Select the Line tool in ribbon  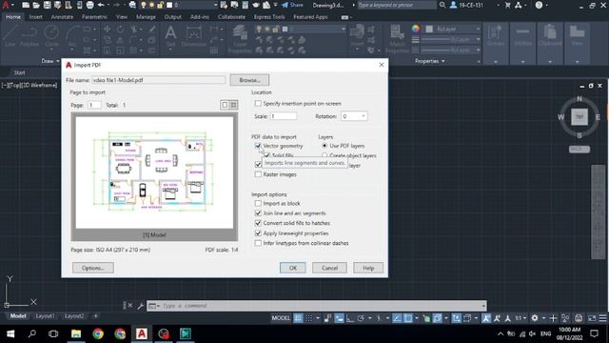(10, 36)
